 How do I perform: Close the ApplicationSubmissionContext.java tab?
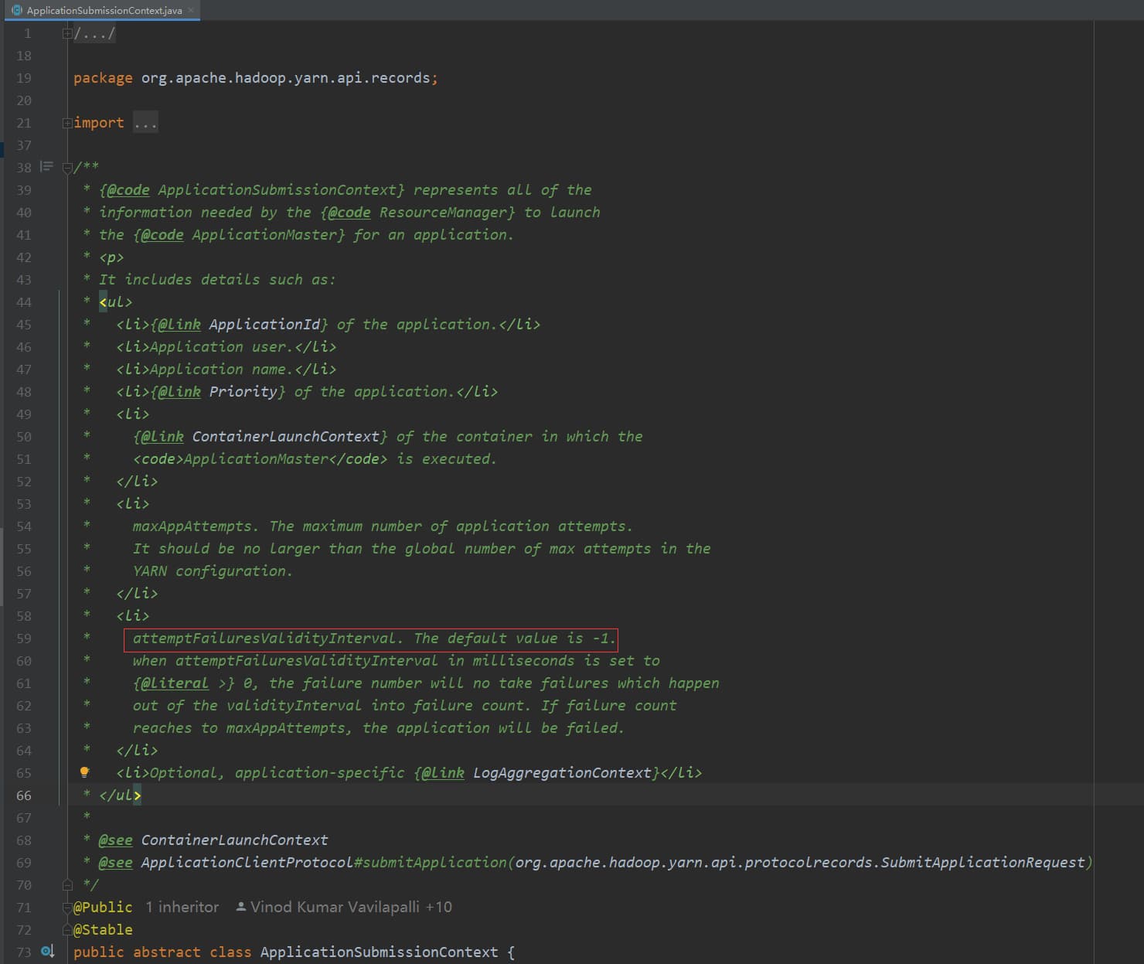point(191,10)
